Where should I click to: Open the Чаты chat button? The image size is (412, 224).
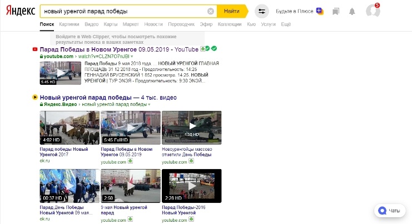click(x=390, y=211)
